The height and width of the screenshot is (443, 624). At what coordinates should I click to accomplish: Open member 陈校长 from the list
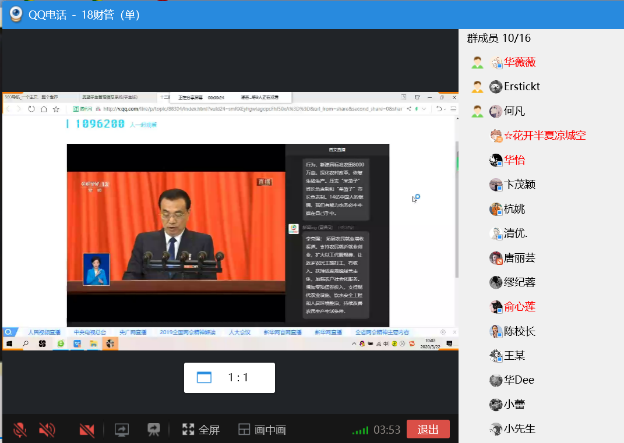(x=519, y=331)
